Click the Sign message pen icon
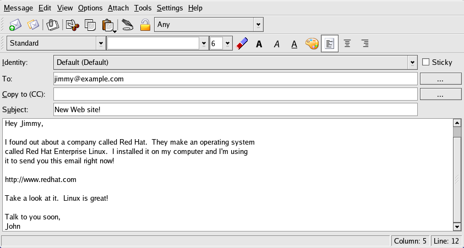This screenshot has height=248, width=464. (128, 25)
